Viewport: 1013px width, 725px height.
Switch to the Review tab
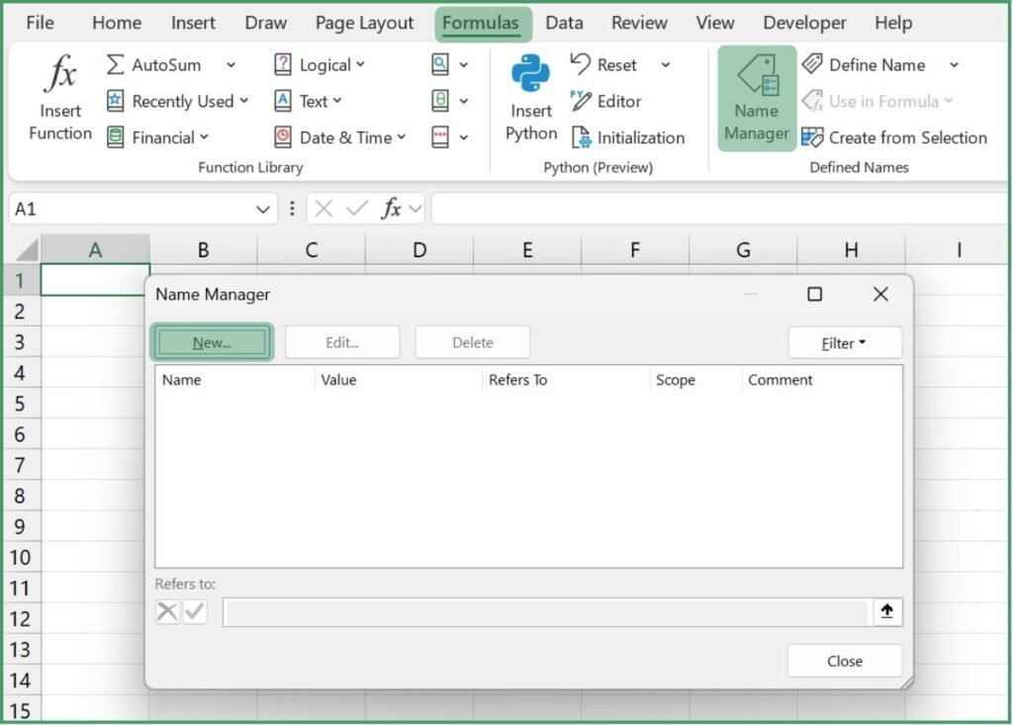[x=639, y=23]
